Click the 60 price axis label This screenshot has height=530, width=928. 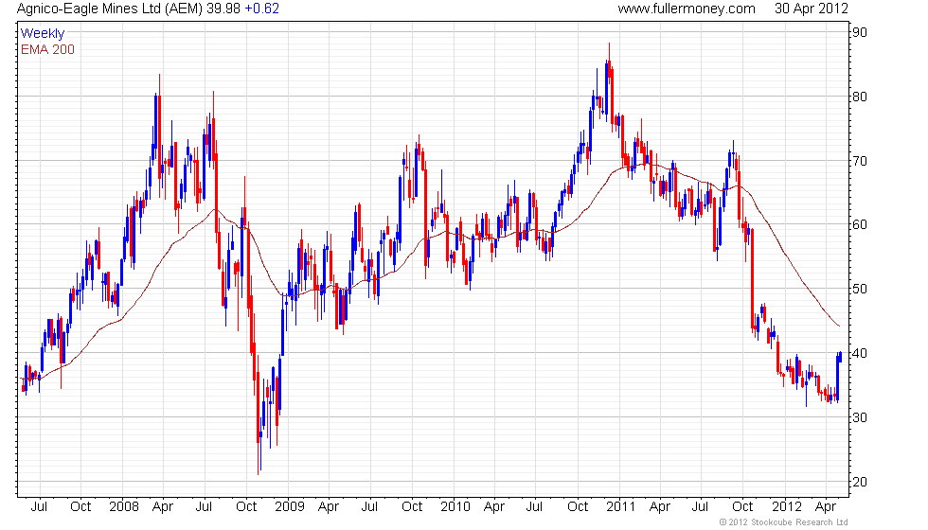860,225
